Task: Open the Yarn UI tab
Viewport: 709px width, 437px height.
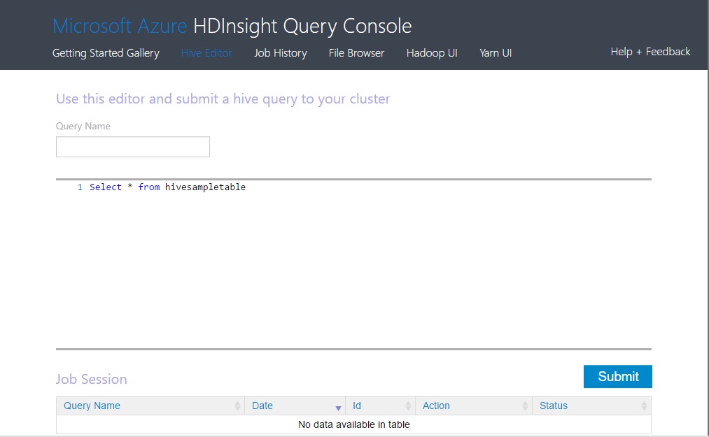Action: coord(496,53)
